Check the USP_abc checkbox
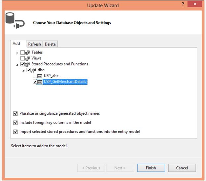The image size is (206, 181). pyautogui.click(x=35, y=76)
